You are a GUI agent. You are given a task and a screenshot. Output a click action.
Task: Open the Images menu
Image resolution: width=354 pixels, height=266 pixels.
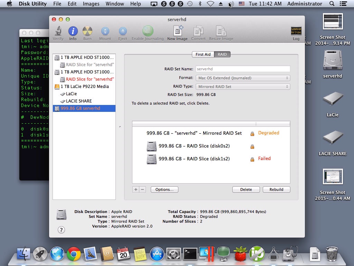(91, 3)
